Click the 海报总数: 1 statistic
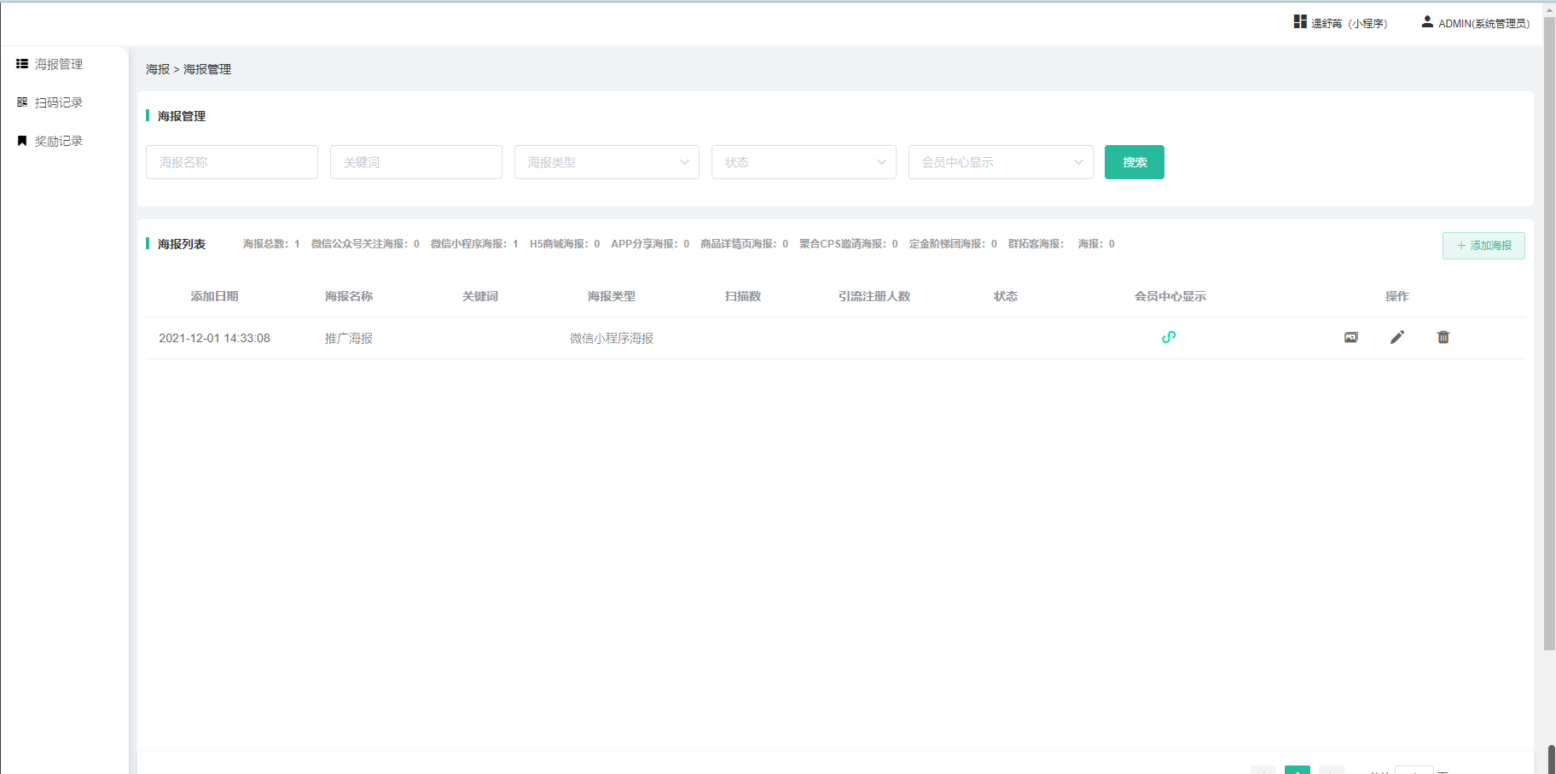The width and height of the screenshot is (1556, 774). click(x=271, y=244)
